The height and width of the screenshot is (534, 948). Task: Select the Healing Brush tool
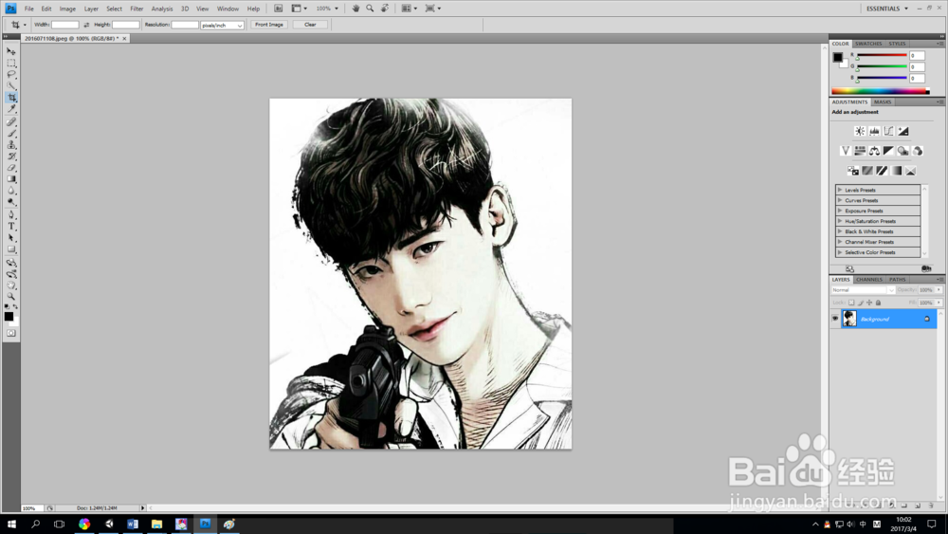point(11,121)
